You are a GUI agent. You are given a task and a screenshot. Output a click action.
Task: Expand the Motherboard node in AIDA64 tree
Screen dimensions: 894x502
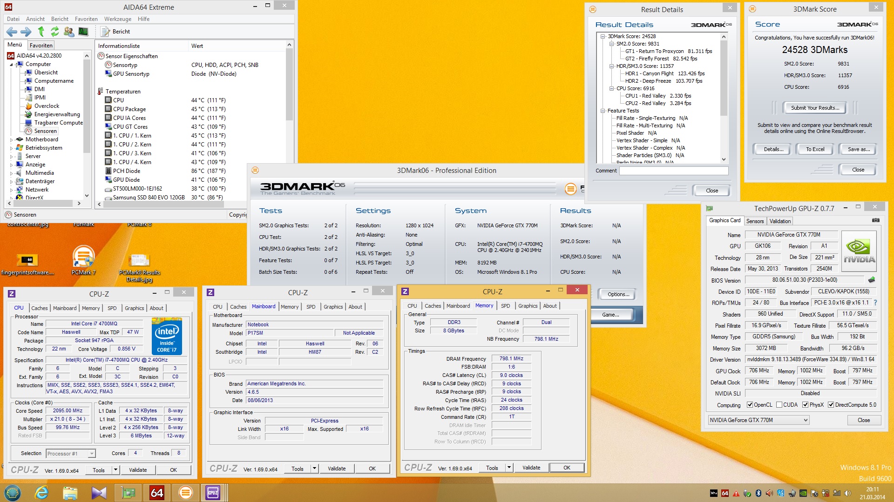[x=12, y=139]
